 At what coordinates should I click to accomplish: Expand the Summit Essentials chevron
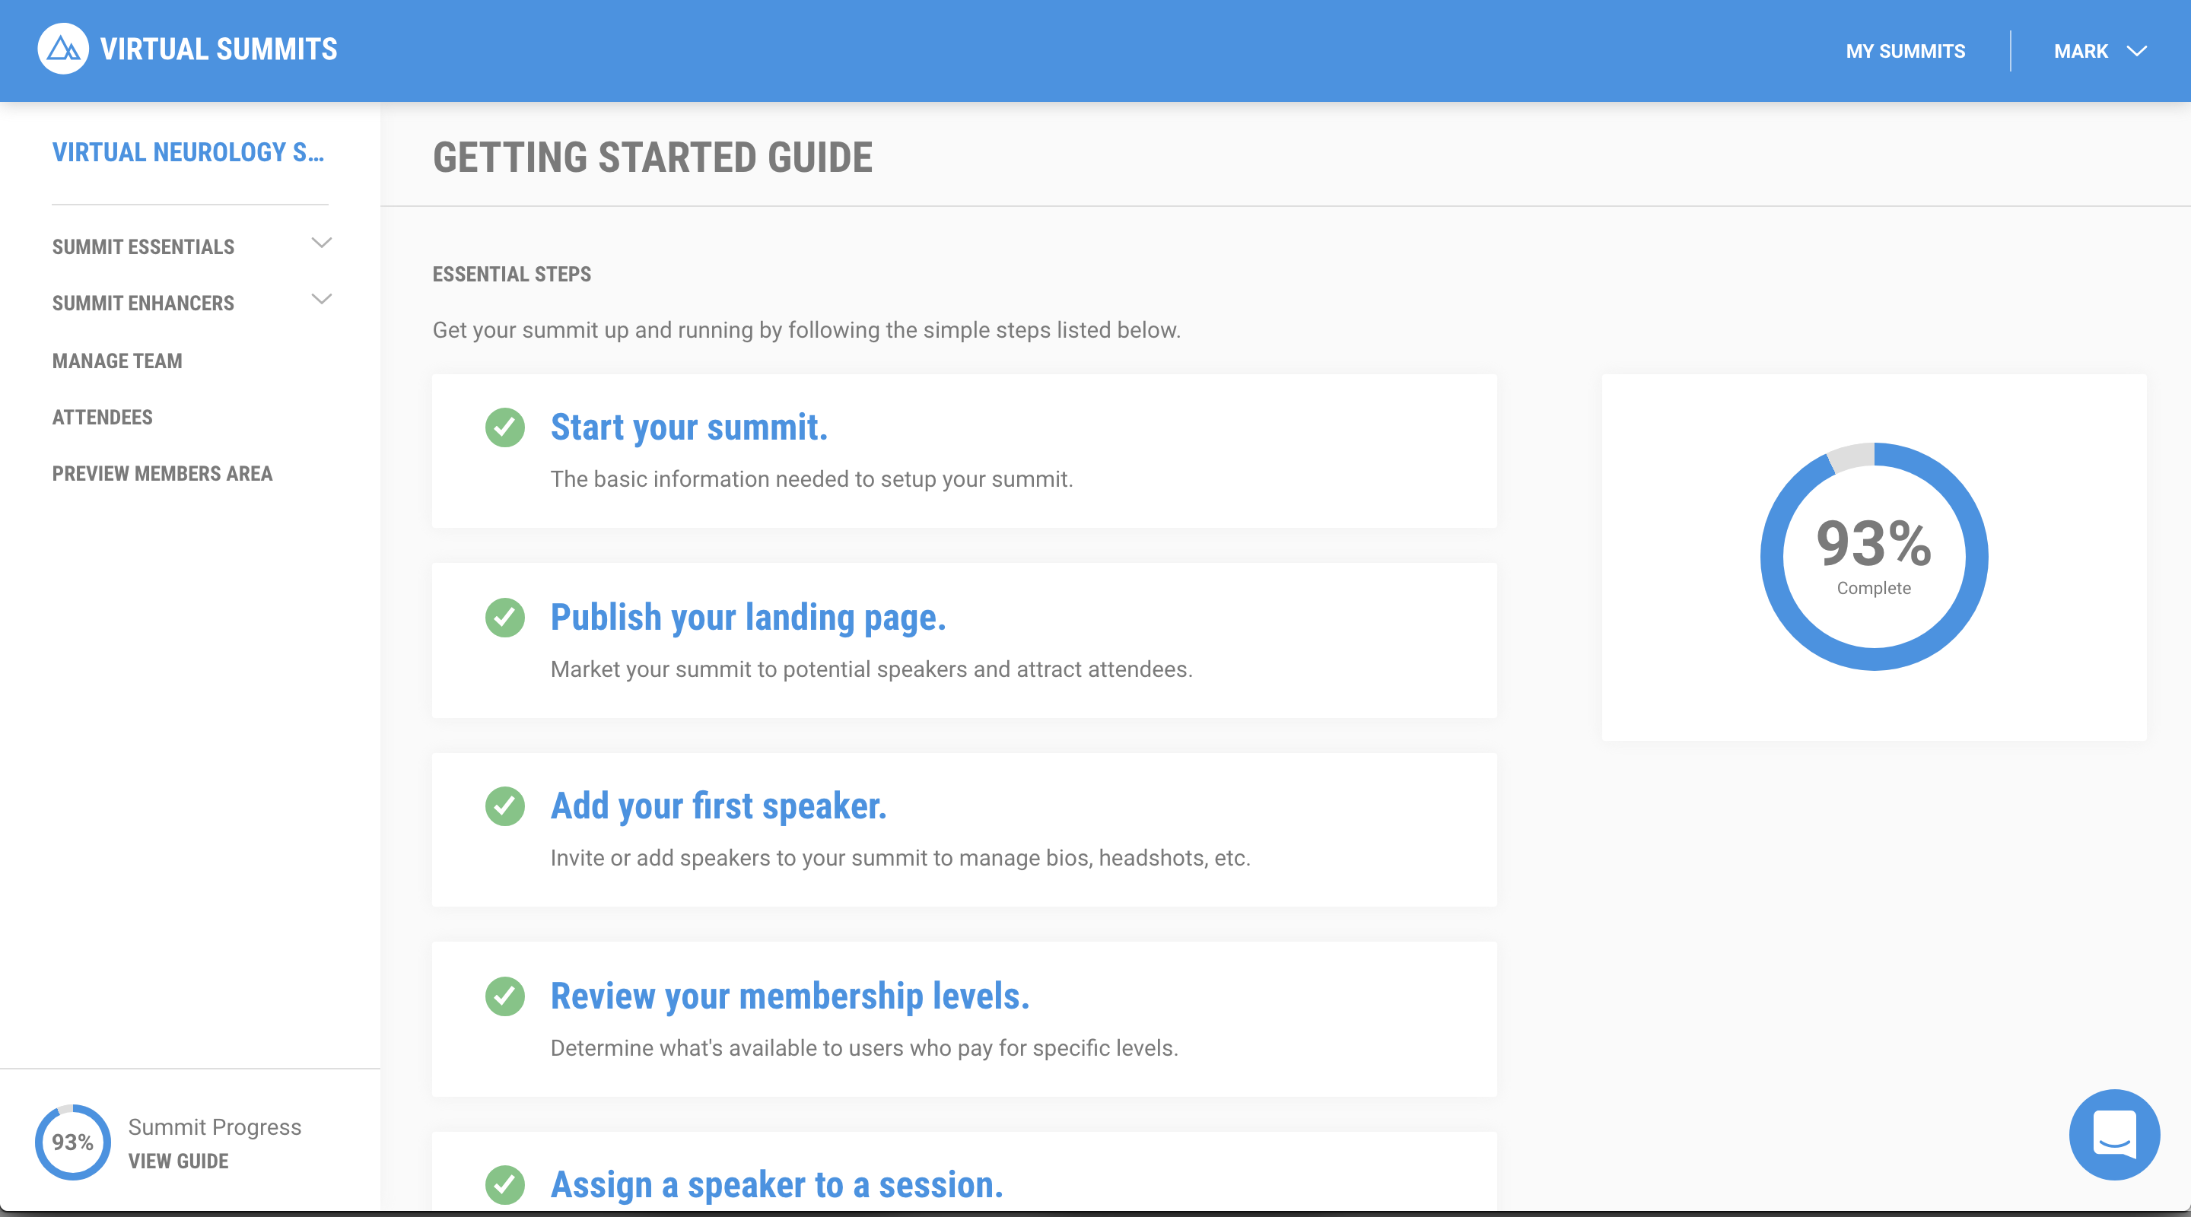tap(322, 243)
